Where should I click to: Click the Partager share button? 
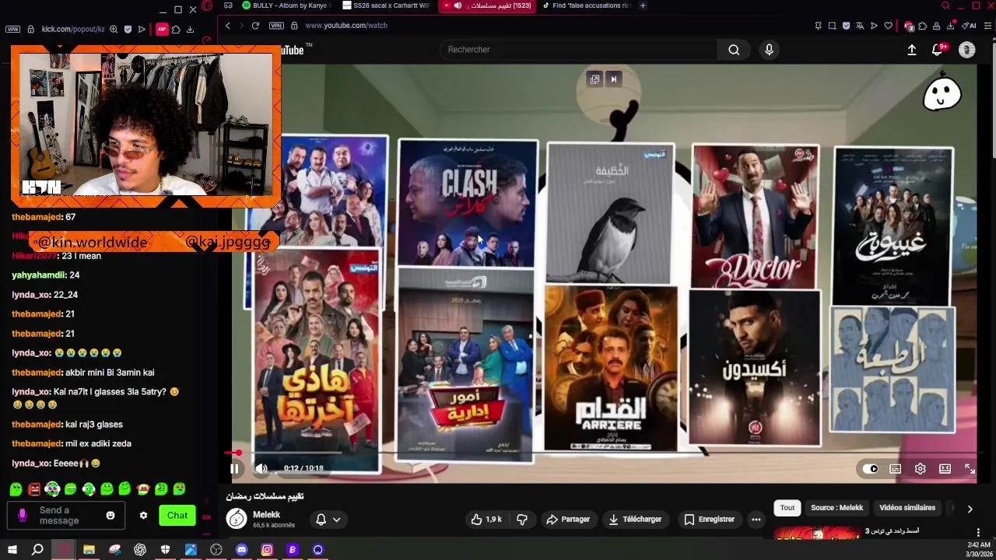pos(568,519)
